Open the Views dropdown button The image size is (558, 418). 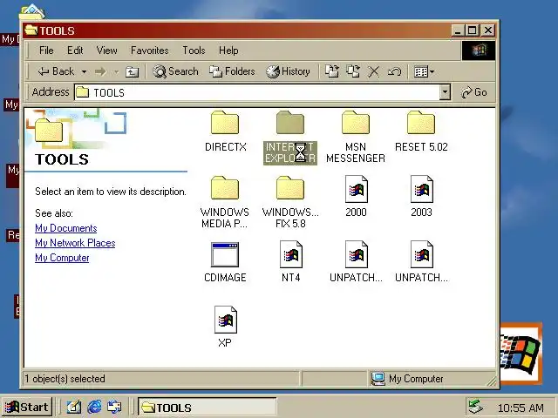[x=425, y=71]
